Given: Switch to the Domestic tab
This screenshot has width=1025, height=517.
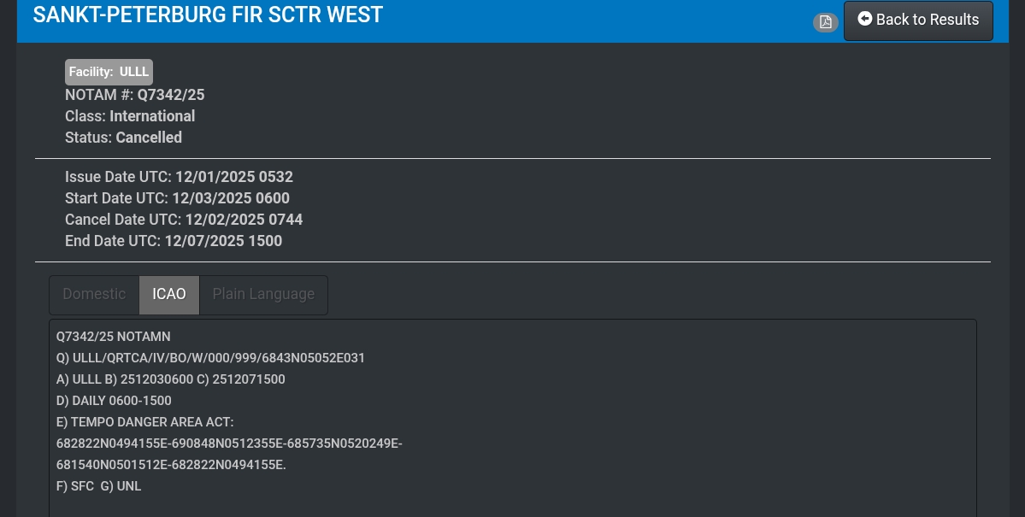Looking at the screenshot, I should (x=94, y=294).
